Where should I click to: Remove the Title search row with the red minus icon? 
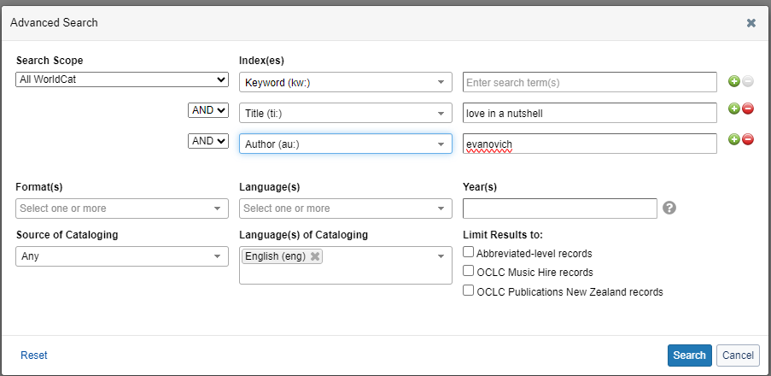click(x=748, y=109)
